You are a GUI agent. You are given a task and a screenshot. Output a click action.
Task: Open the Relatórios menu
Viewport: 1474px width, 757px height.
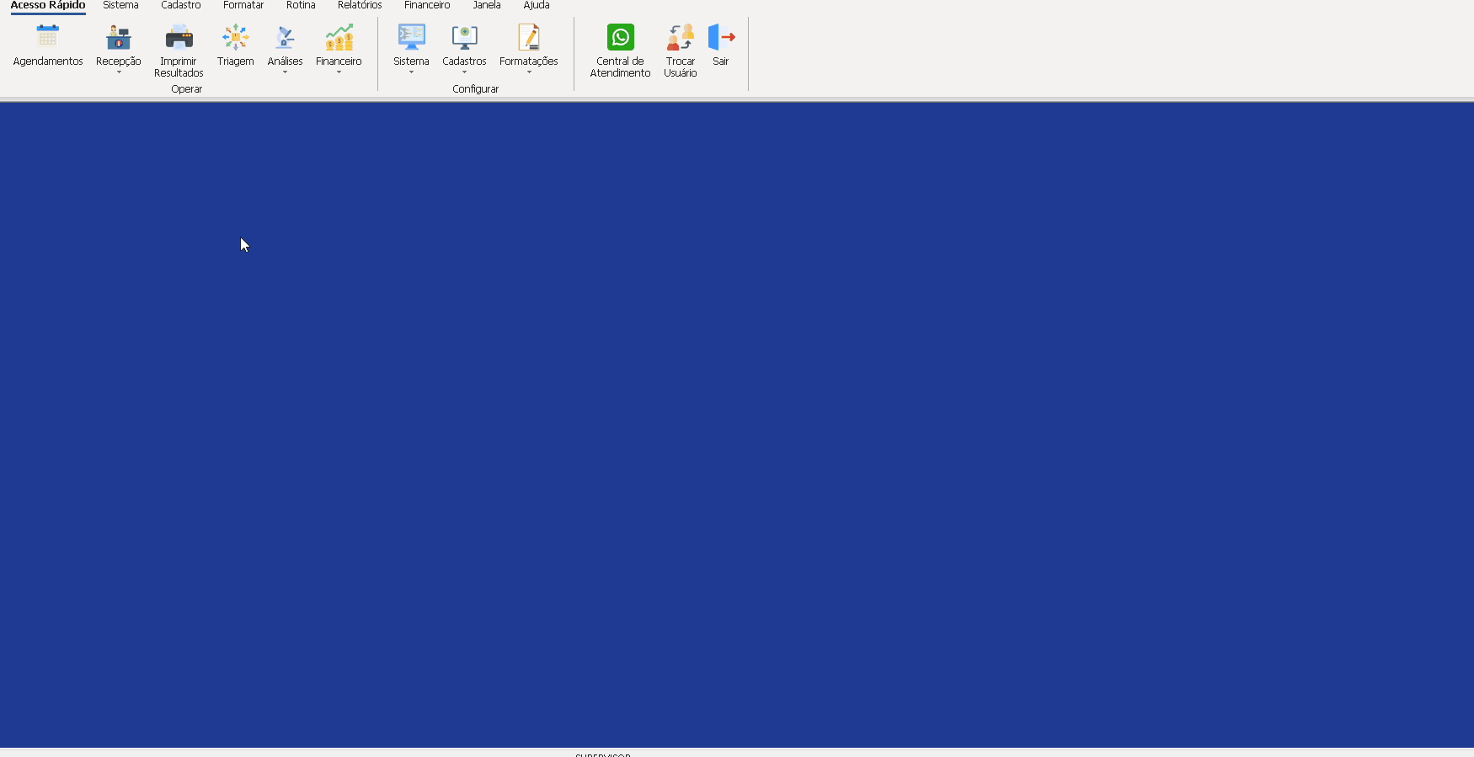click(x=360, y=5)
